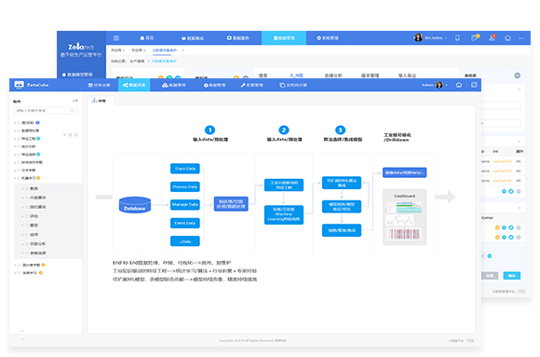Click the Trace Data node button

tap(185, 169)
